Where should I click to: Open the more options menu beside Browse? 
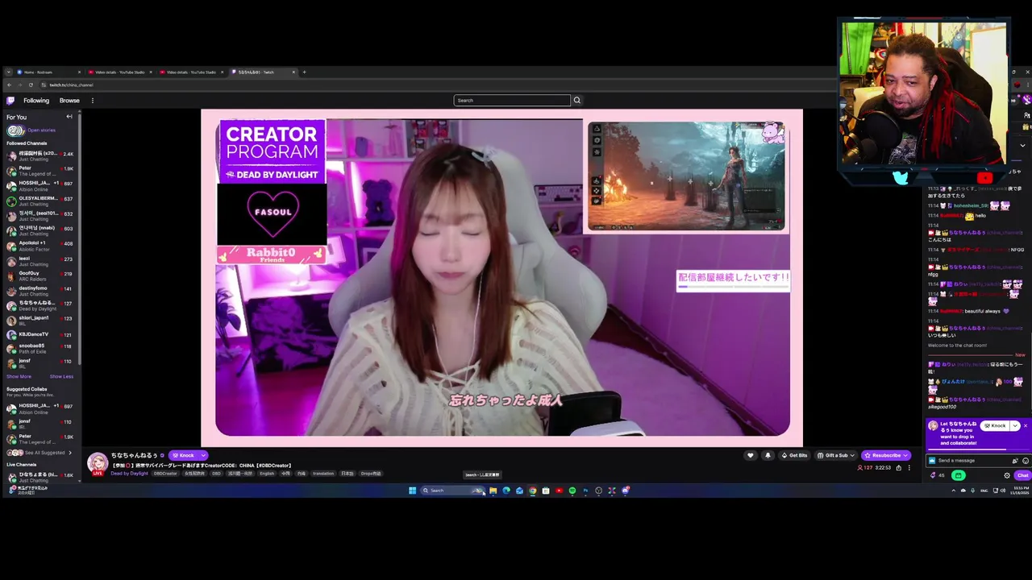92,101
